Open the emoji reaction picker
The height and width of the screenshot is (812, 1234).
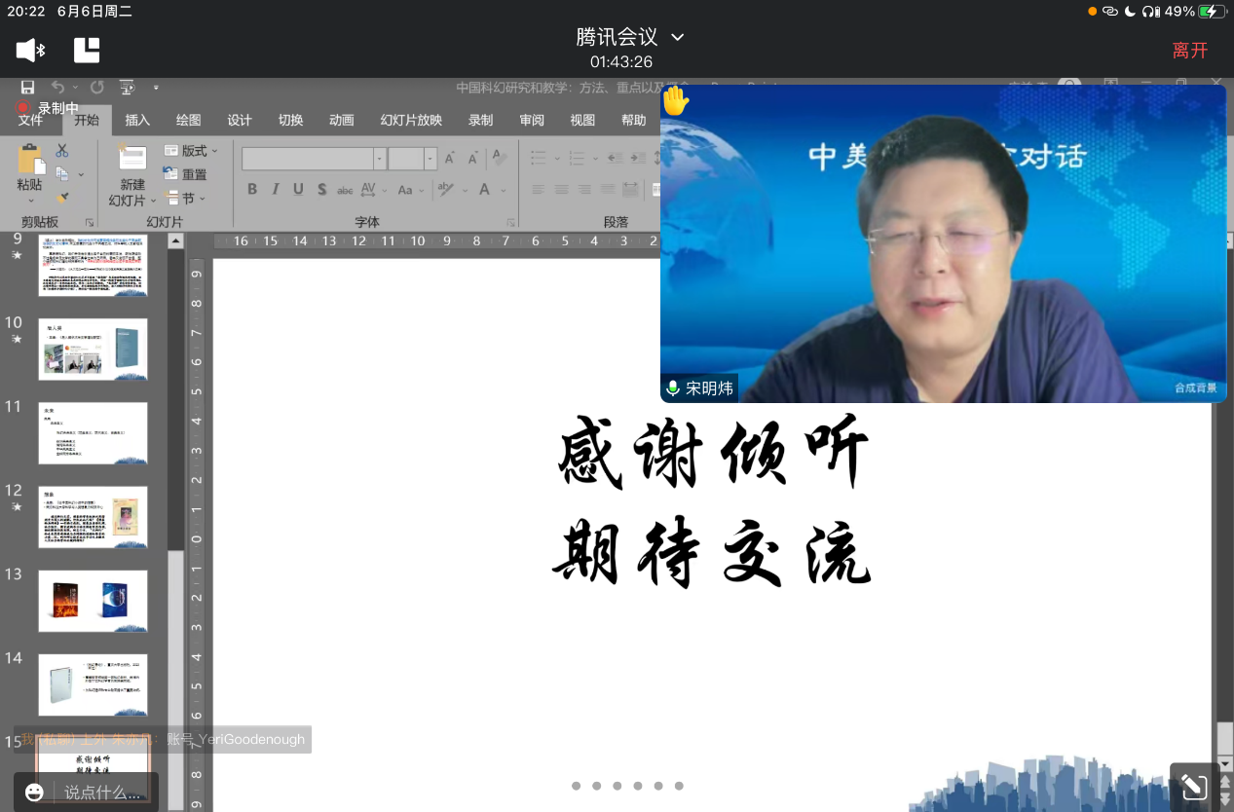click(x=34, y=793)
